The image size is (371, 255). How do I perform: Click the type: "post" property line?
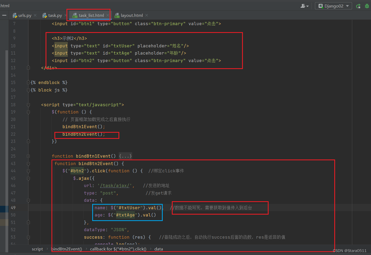101,193
